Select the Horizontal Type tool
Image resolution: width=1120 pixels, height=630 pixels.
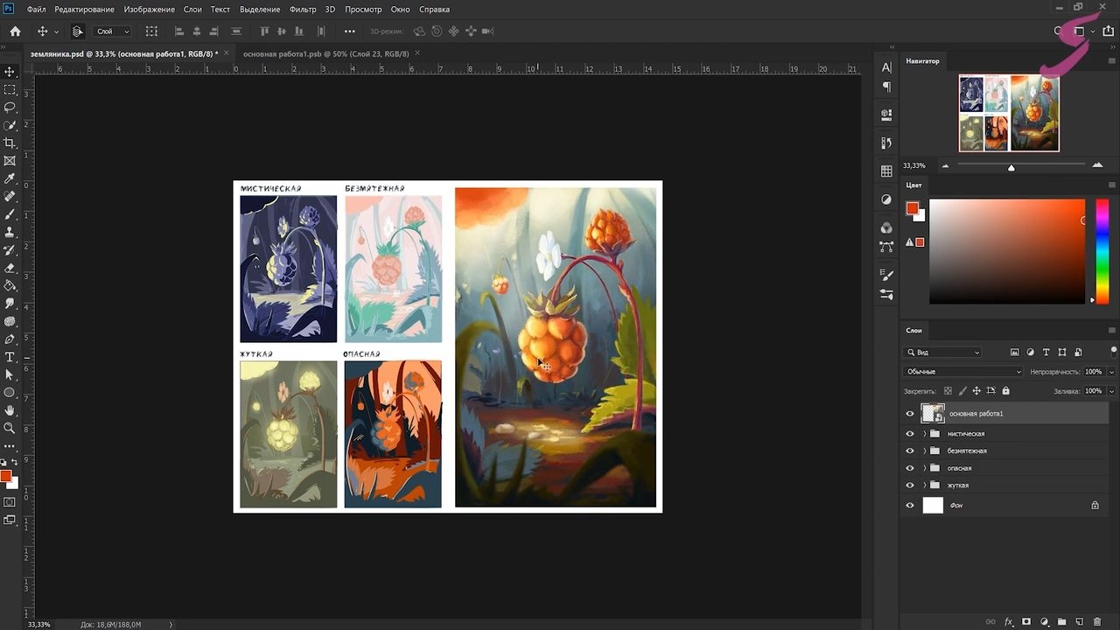click(10, 357)
